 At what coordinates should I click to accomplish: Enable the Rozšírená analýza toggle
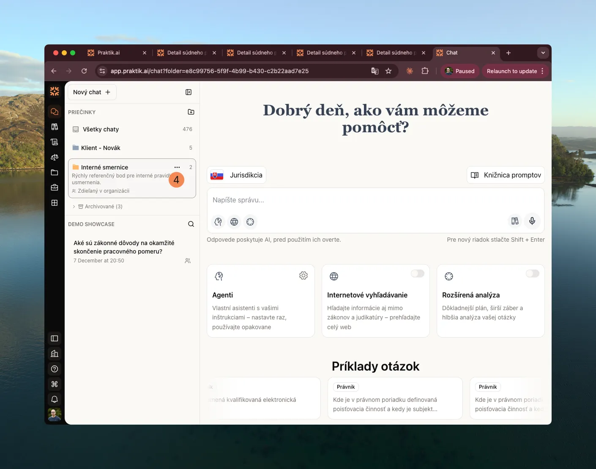pos(533,273)
